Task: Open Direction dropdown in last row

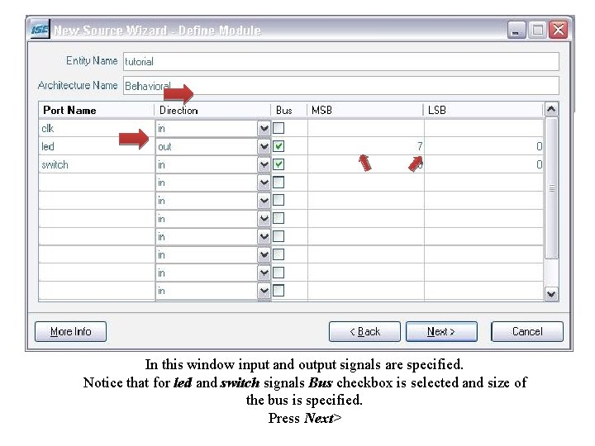Action: (x=264, y=291)
